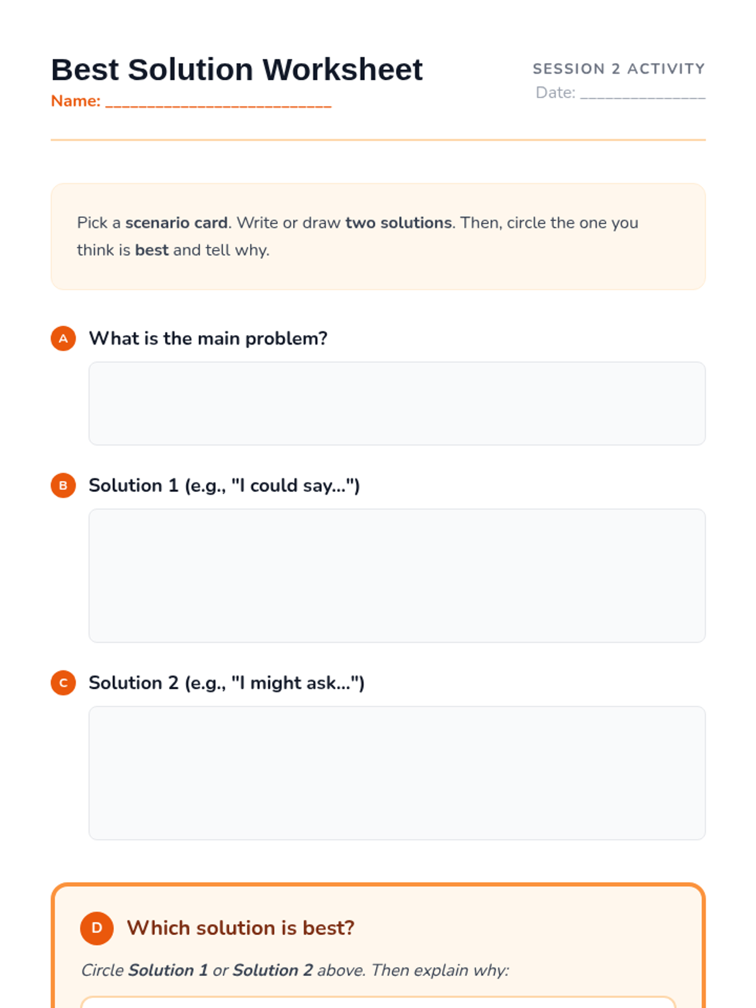This screenshot has height=1008, width=756.
Task: Click the bold 'scenario card' text
Action: point(176,223)
